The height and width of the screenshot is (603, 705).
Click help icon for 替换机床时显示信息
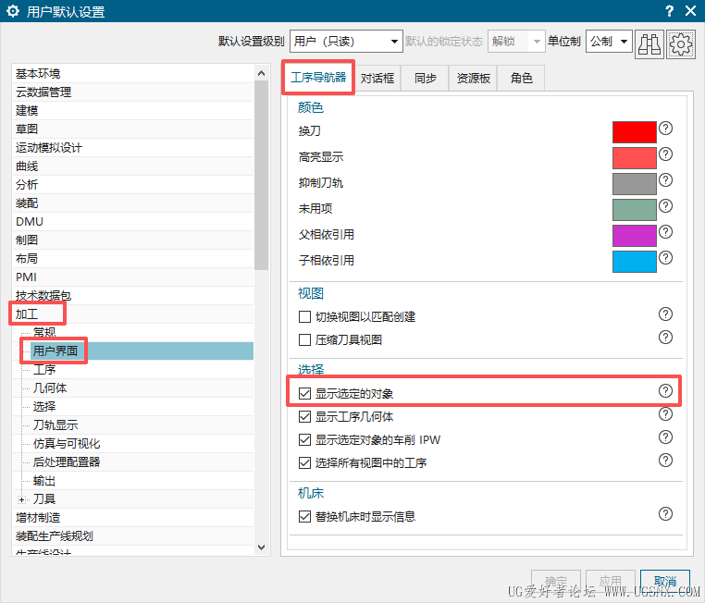coord(665,513)
